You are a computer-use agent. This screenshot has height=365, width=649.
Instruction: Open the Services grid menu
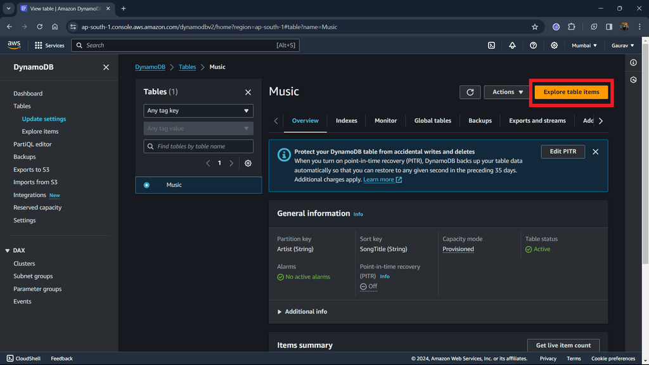pyautogui.click(x=49, y=46)
